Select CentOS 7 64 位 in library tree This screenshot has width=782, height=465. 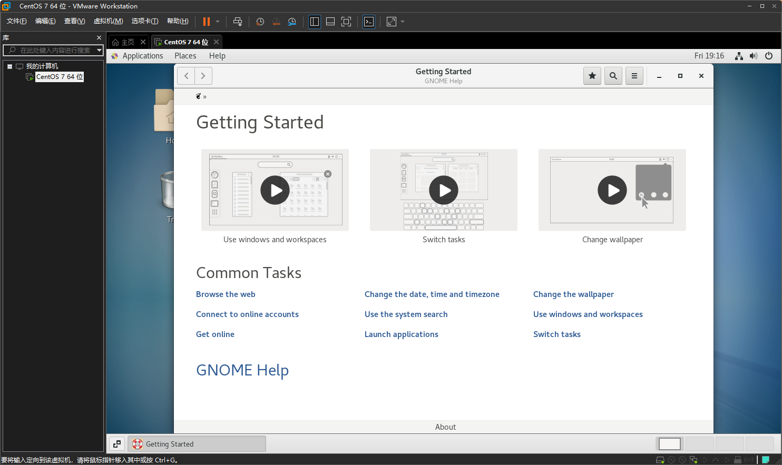coord(60,77)
